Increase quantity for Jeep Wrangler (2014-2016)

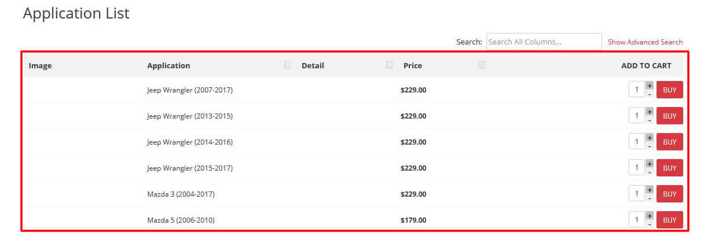(x=650, y=138)
